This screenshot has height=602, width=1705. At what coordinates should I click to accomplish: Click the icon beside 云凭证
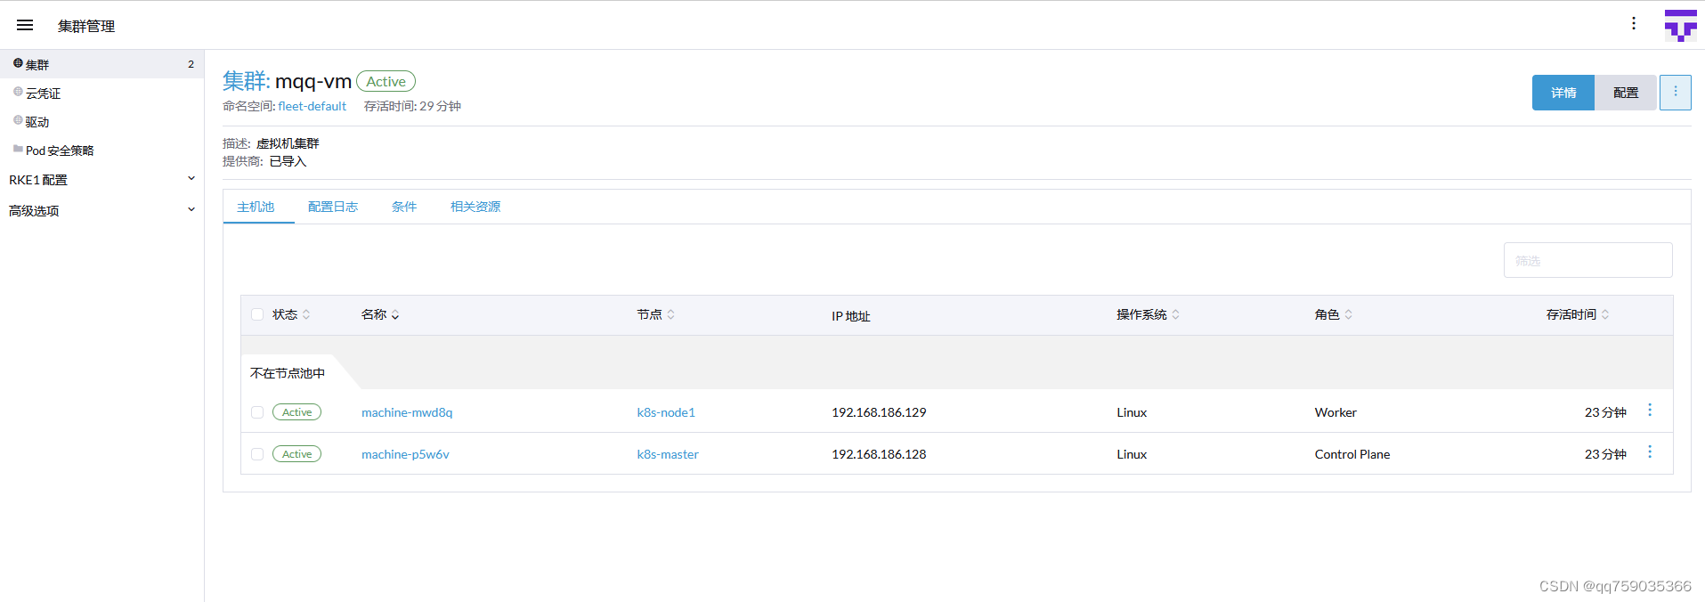coord(18,92)
